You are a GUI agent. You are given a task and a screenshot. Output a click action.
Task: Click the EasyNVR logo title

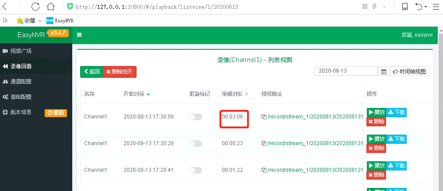click(31, 35)
